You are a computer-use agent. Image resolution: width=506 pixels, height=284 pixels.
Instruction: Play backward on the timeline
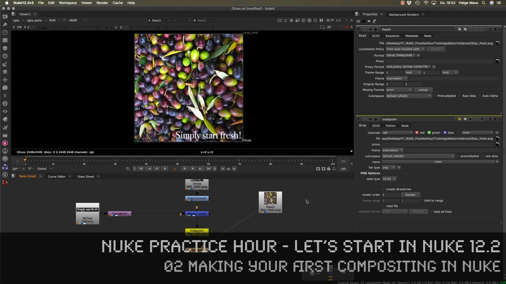click(165, 169)
